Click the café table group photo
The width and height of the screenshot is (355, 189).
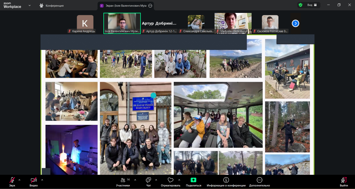click(72, 64)
